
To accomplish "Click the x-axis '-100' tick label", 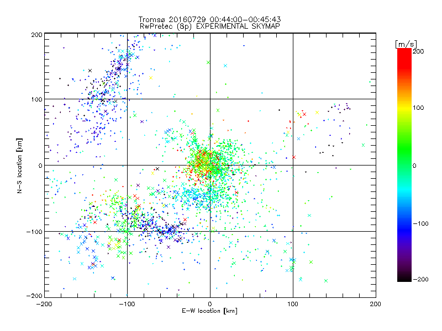I will (127, 304).
